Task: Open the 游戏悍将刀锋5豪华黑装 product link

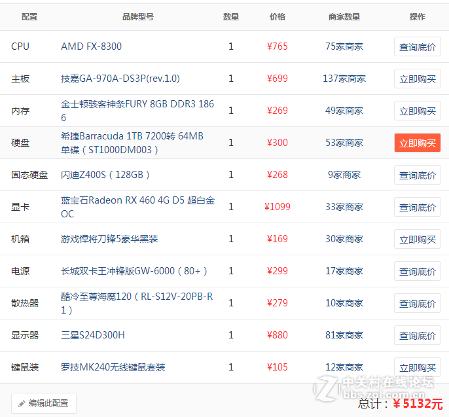Action: [x=109, y=239]
